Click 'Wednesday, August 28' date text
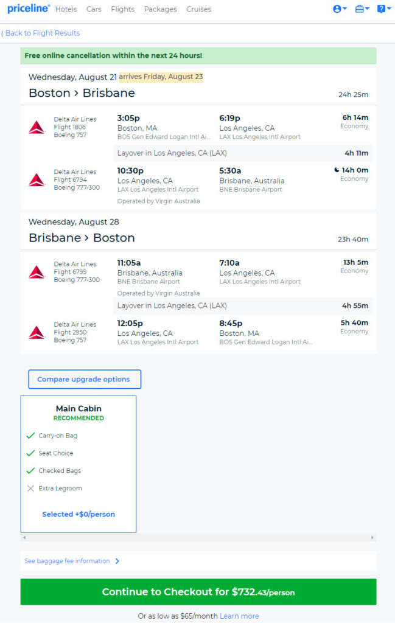This screenshot has width=395, height=623. 74,221
